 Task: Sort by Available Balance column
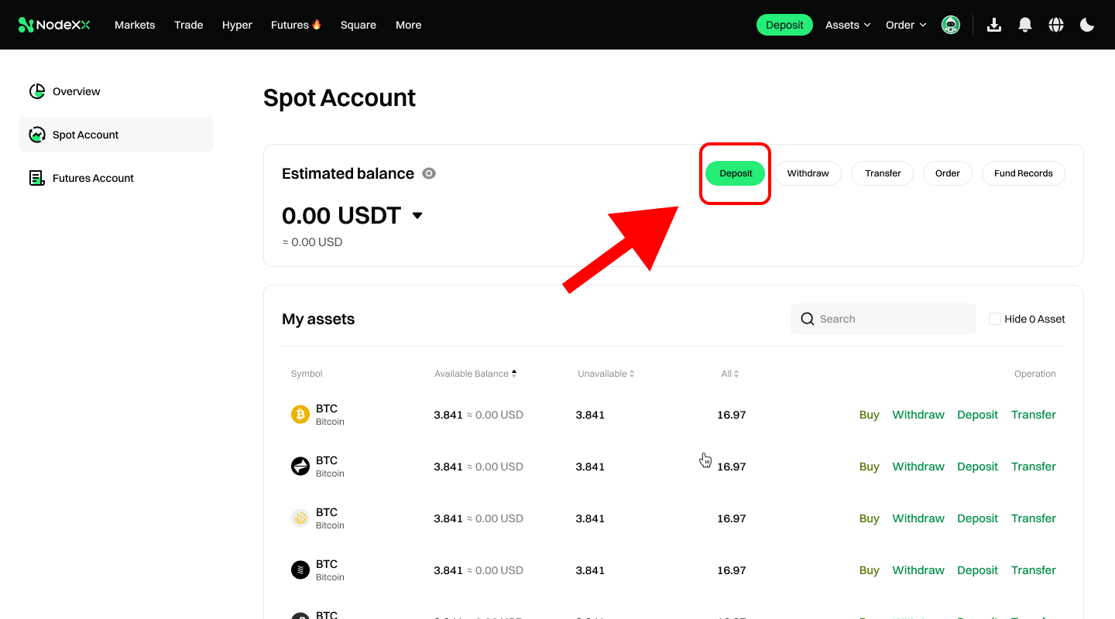click(475, 374)
